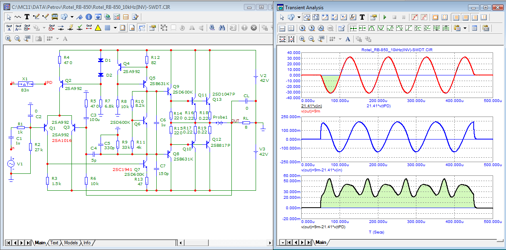Open dropdown arrow after performance plot icon
This screenshot has height=250, width=506.
(465, 28)
